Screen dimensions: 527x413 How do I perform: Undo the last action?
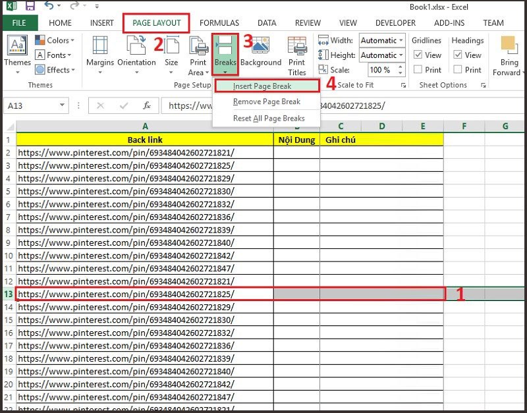tap(49, 6)
